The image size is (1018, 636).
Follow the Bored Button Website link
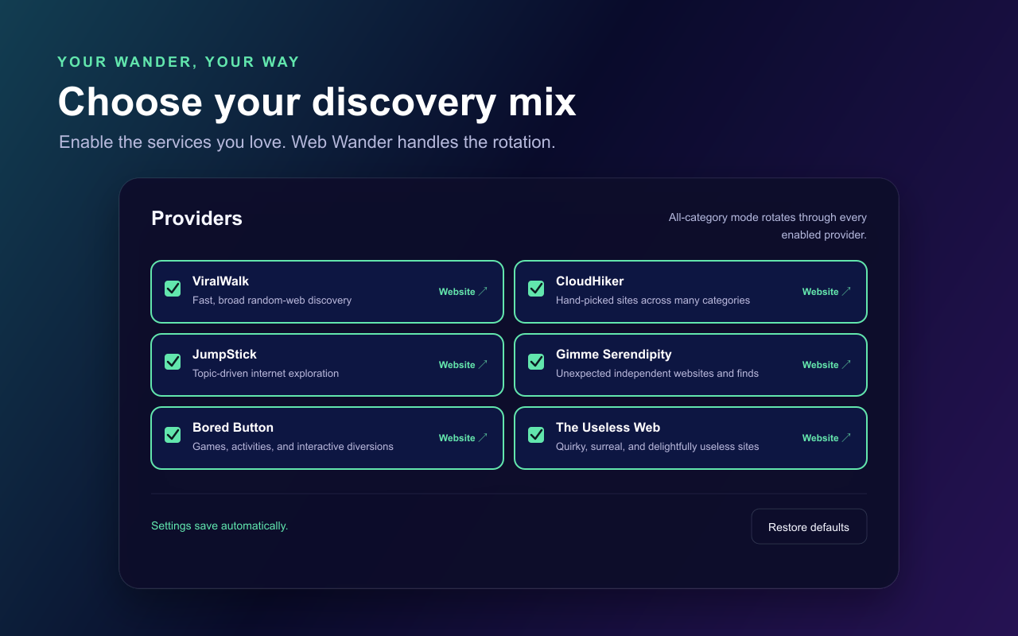click(x=464, y=438)
